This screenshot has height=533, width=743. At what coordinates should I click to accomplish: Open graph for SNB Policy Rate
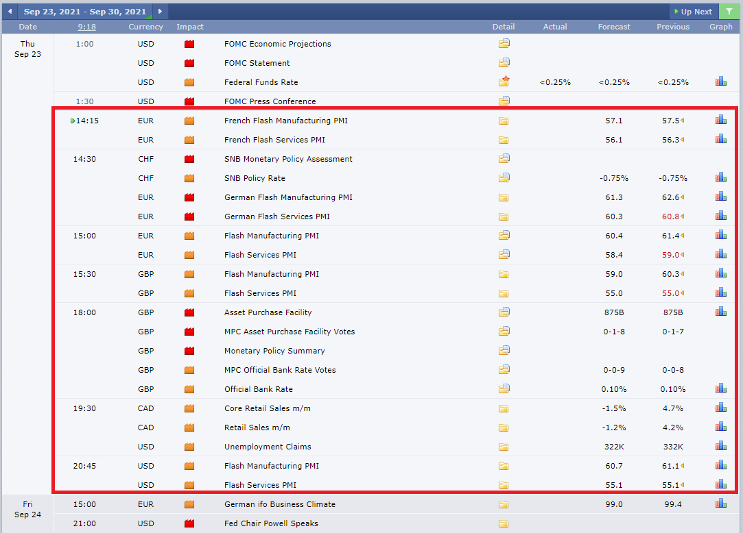721,177
